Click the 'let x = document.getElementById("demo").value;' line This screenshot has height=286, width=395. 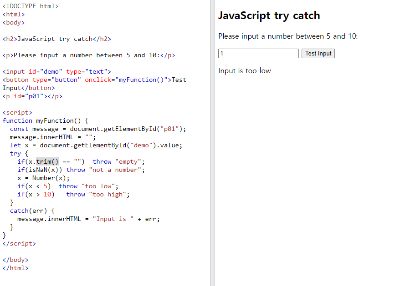click(96, 145)
